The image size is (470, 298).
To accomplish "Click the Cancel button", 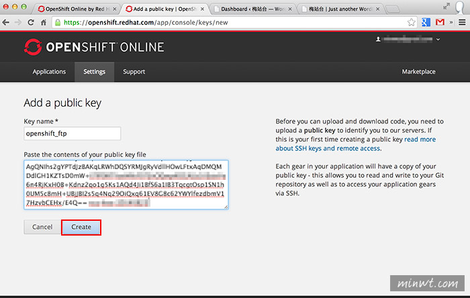I will point(42,227).
